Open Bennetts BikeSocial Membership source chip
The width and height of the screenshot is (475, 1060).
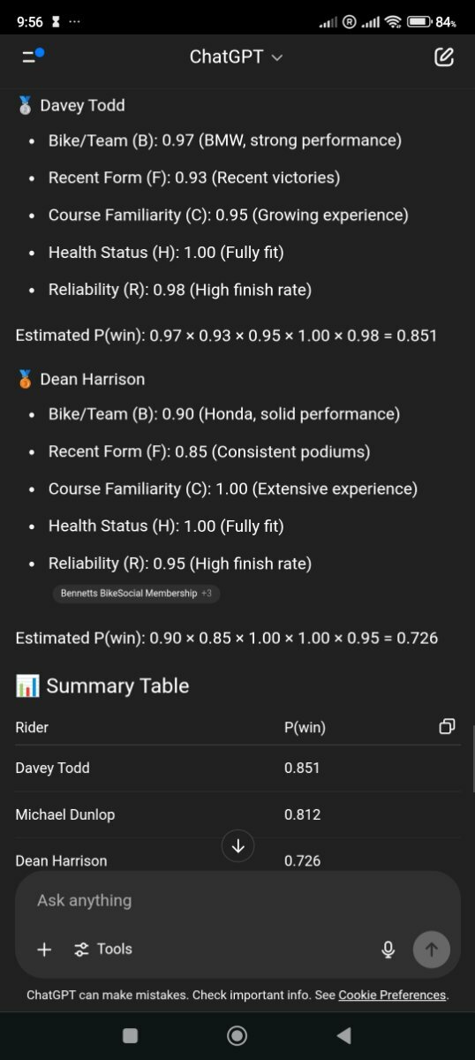coord(129,594)
